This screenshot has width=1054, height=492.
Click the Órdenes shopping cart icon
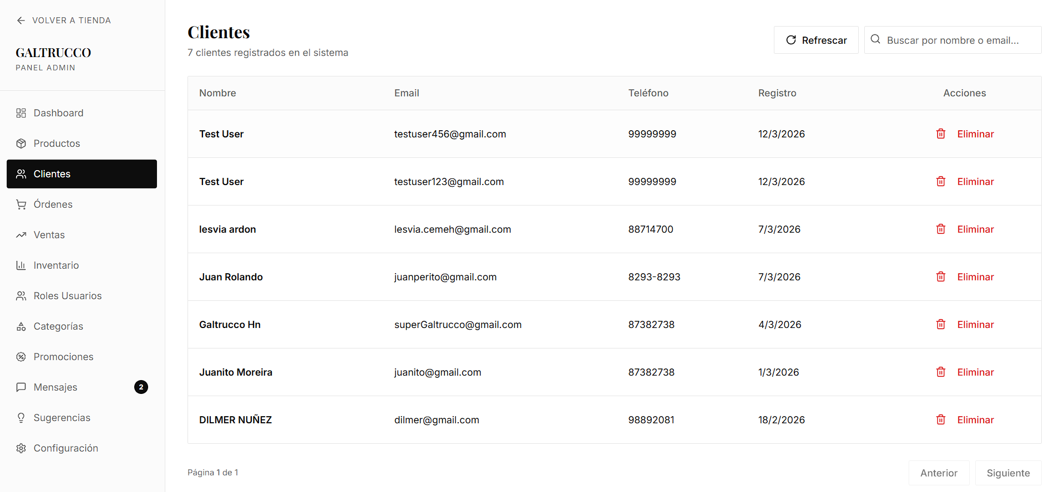(21, 204)
